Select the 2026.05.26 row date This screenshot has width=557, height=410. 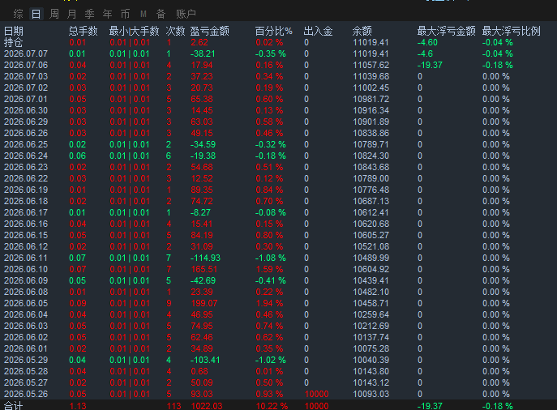click(x=26, y=394)
